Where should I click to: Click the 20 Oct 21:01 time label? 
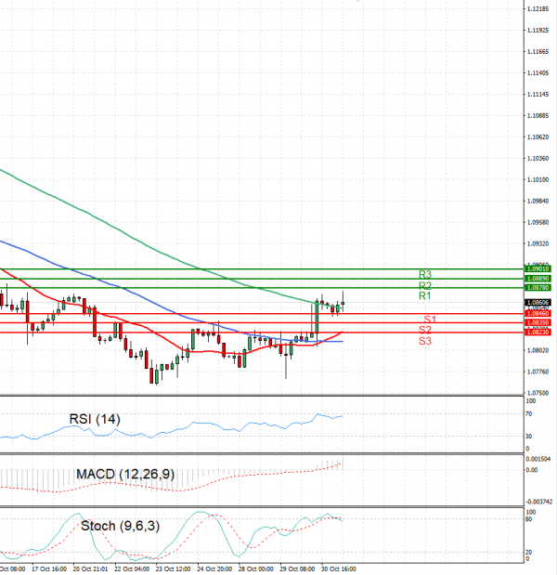point(91,568)
